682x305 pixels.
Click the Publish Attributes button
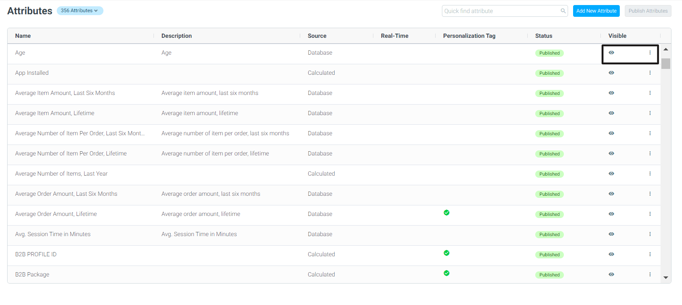click(x=648, y=11)
